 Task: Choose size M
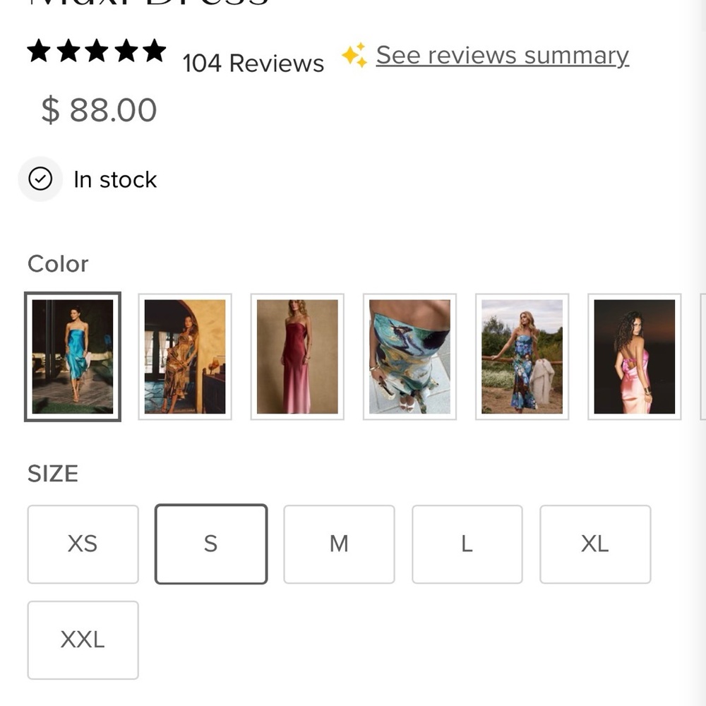[339, 544]
